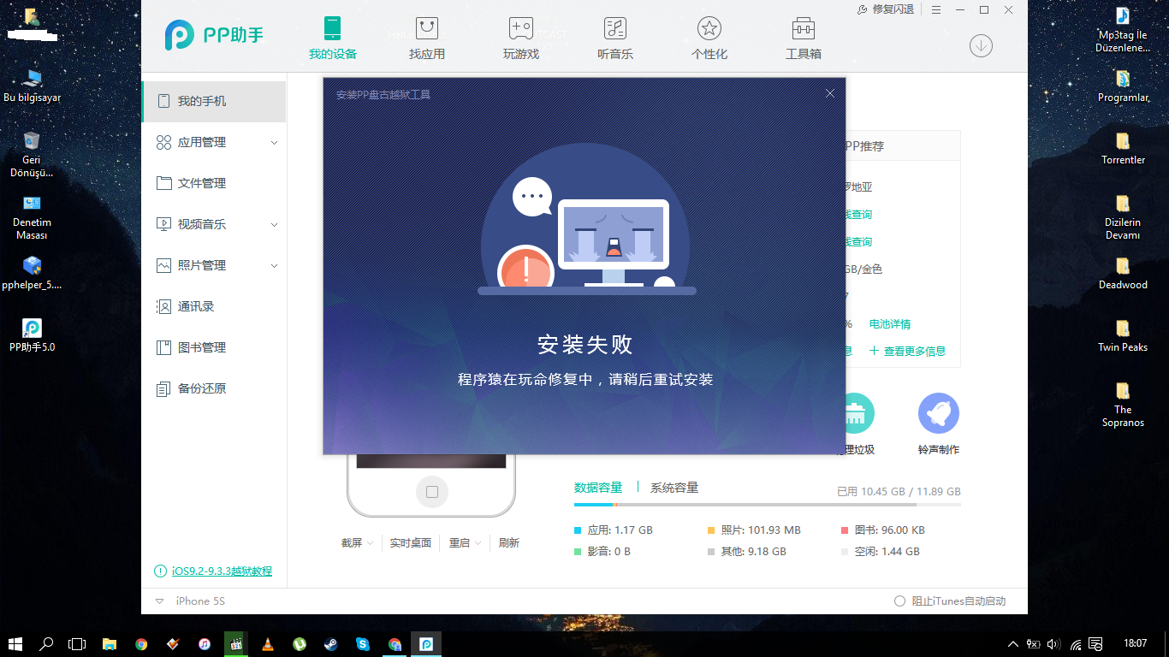Click 刷新 to refresh device
The width and height of the screenshot is (1169, 657).
[509, 543]
